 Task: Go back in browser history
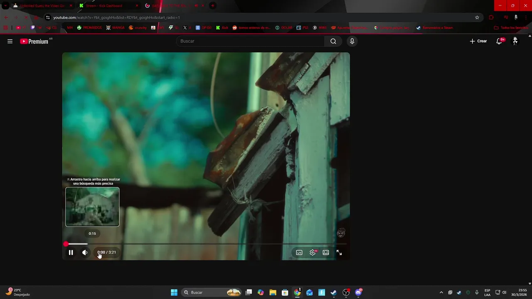[6, 17]
